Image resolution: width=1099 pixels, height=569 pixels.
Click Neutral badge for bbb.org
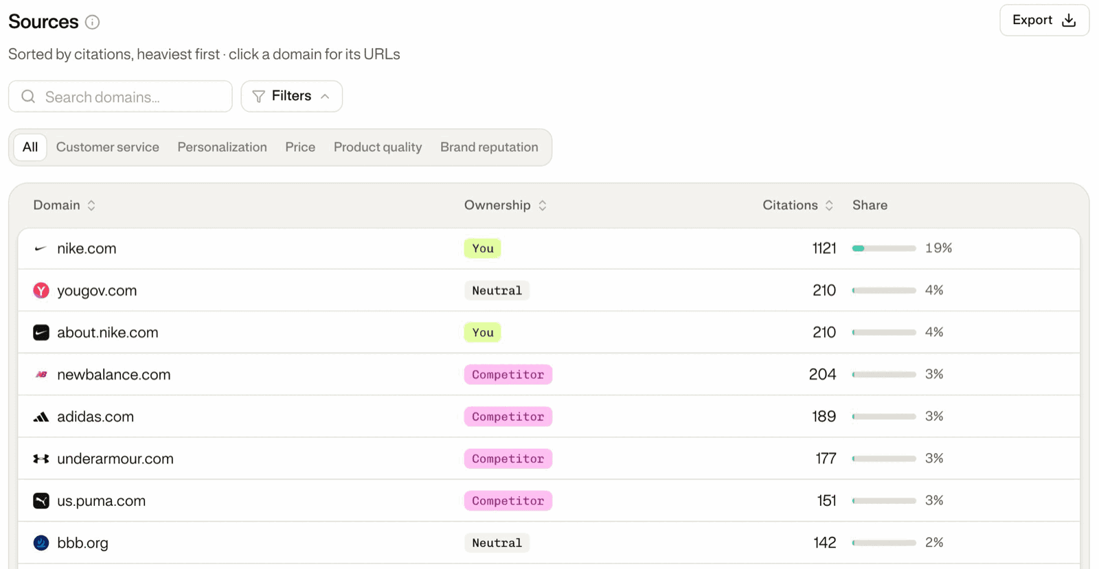click(x=497, y=543)
